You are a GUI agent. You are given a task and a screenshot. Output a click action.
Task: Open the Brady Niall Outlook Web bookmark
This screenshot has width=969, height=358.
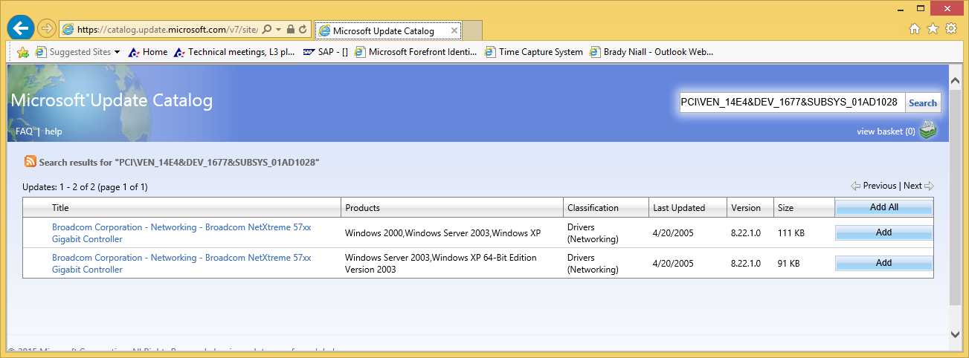tap(651, 52)
